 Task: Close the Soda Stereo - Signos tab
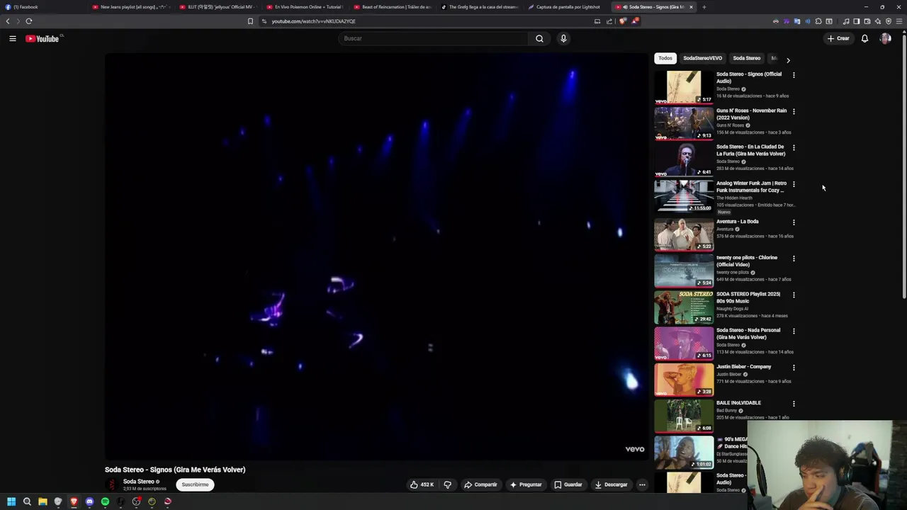(x=691, y=7)
